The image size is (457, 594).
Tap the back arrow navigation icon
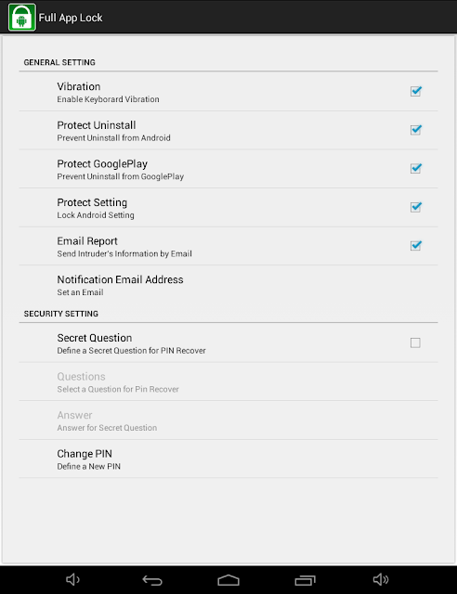pyautogui.click(x=152, y=580)
